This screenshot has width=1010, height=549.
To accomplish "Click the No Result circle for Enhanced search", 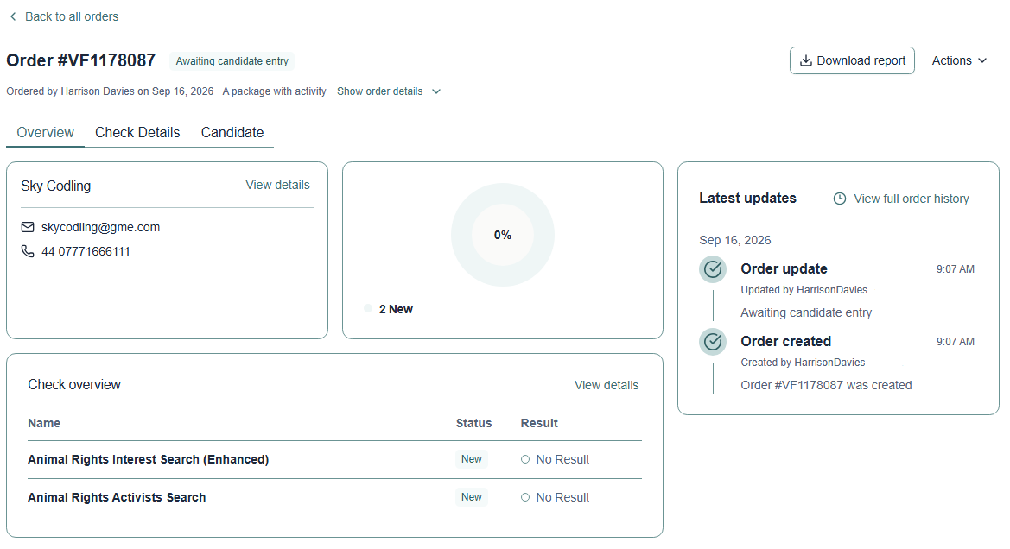I will pos(525,459).
